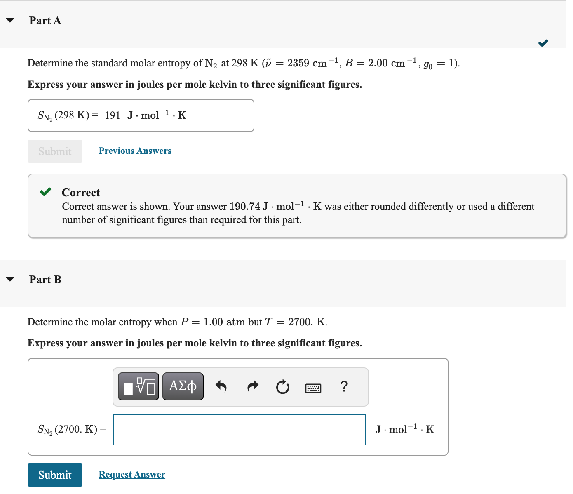Click the undo arrow in equation toolbar

click(221, 386)
